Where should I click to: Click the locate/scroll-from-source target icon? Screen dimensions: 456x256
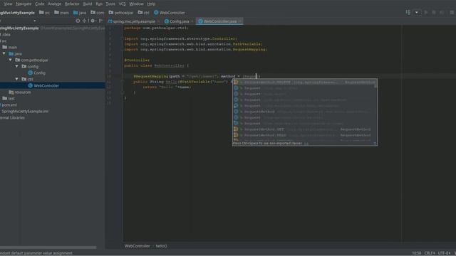[78, 21]
